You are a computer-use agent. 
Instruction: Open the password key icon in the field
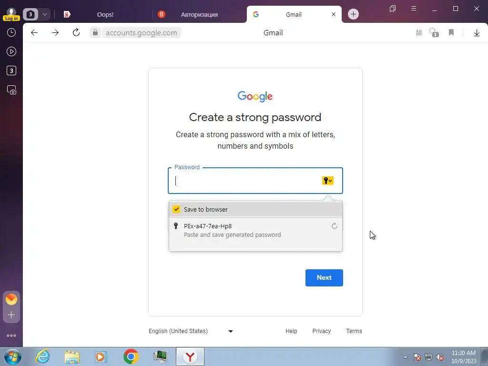click(x=328, y=181)
